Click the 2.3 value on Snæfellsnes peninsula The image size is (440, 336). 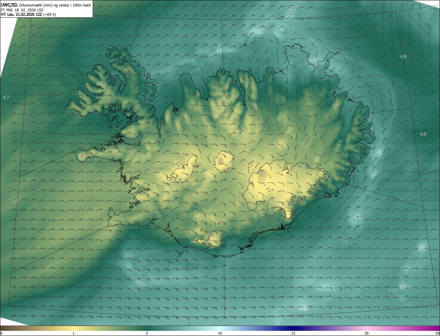tap(114, 152)
